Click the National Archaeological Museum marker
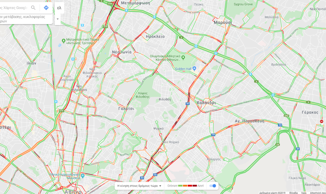This screenshot has width=326, height=194. point(83,176)
